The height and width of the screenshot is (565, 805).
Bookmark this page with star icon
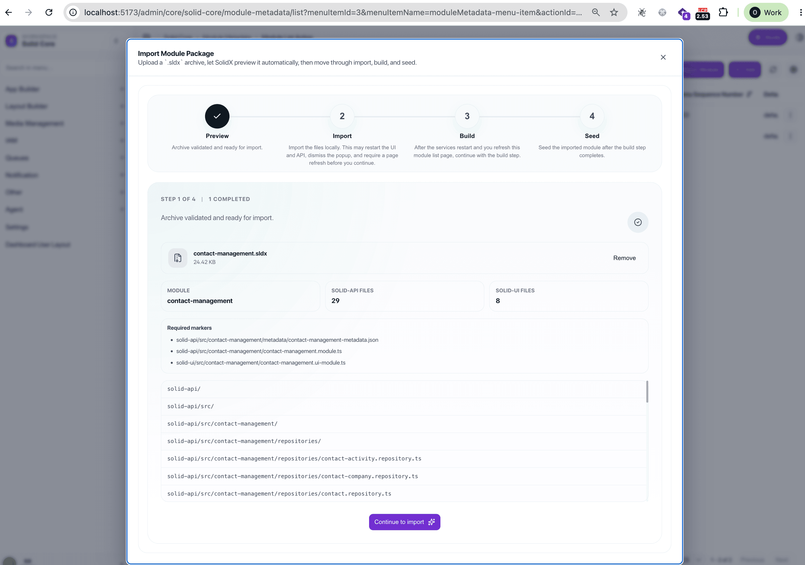pyautogui.click(x=614, y=13)
